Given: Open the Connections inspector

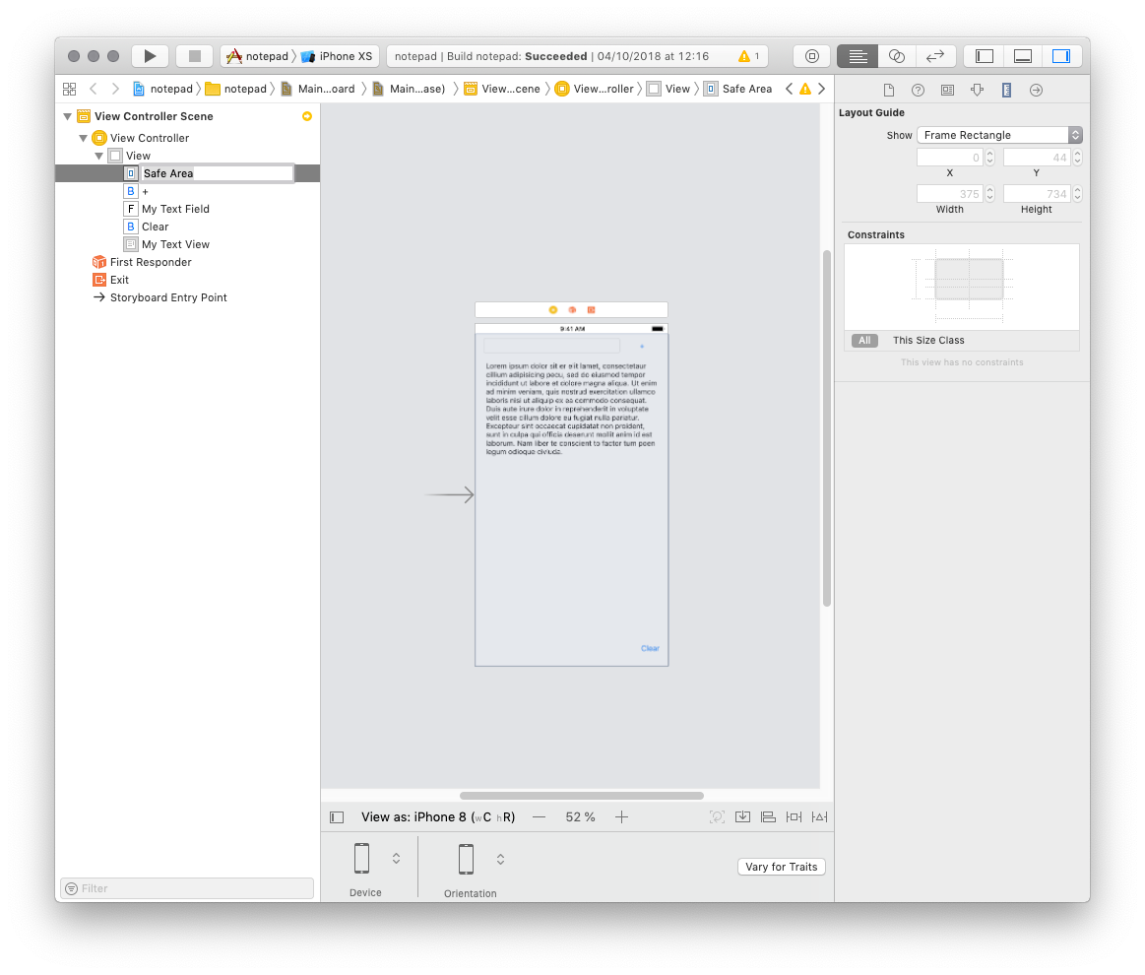Looking at the screenshot, I should (1036, 90).
